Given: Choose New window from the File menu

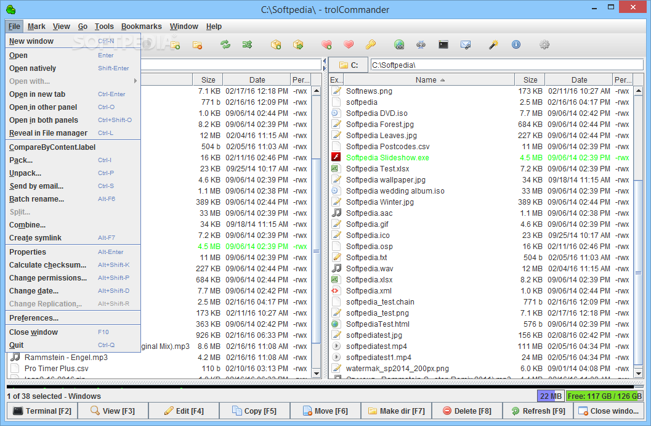Looking at the screenshot, I should pos(73,41).
